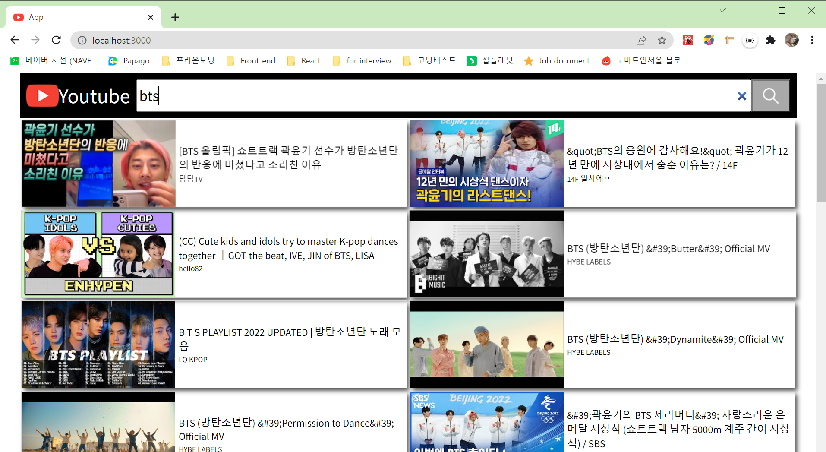
Task: Open Chrome's three-dot menu
Action: 812,40
